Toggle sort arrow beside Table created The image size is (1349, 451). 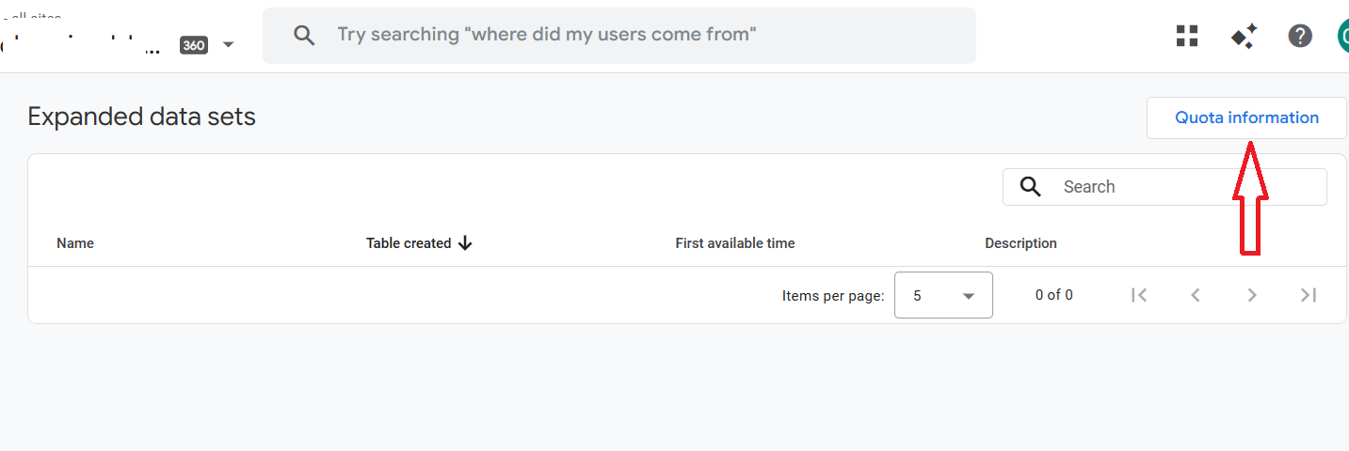tap(465, 243)
